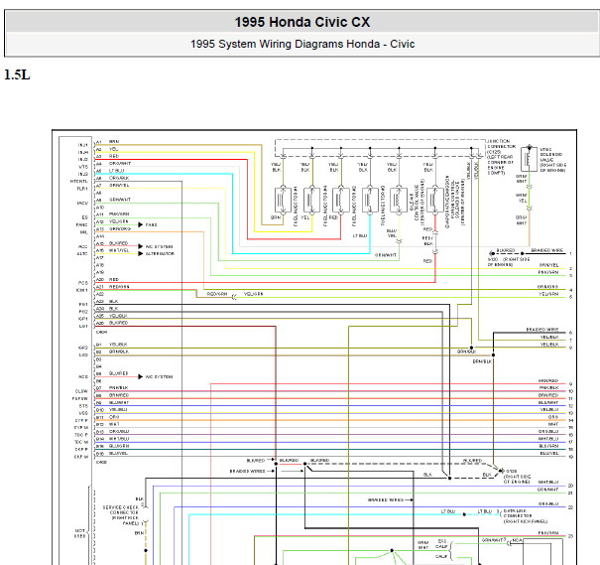Click the 'A6 ORG/BLK' pin label
Image resolution: width=600 pixels, height=565 pixels.
point(112,178)
